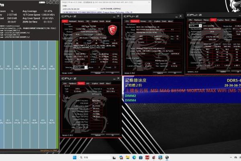
Task: Switch to SPD tab in bottom CPU-Z window
Action: point(88,83)
